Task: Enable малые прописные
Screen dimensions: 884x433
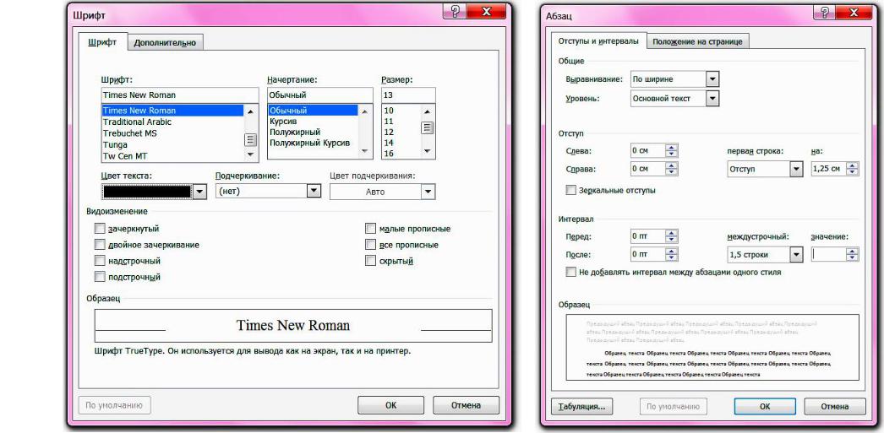Action: pos(370,229)
